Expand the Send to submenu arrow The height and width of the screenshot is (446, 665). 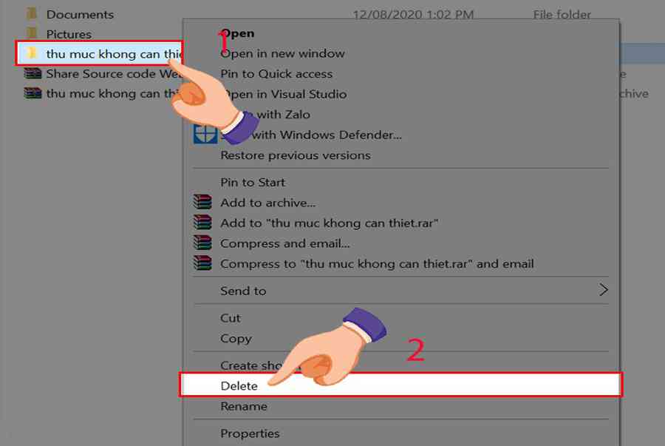[603, 290]
